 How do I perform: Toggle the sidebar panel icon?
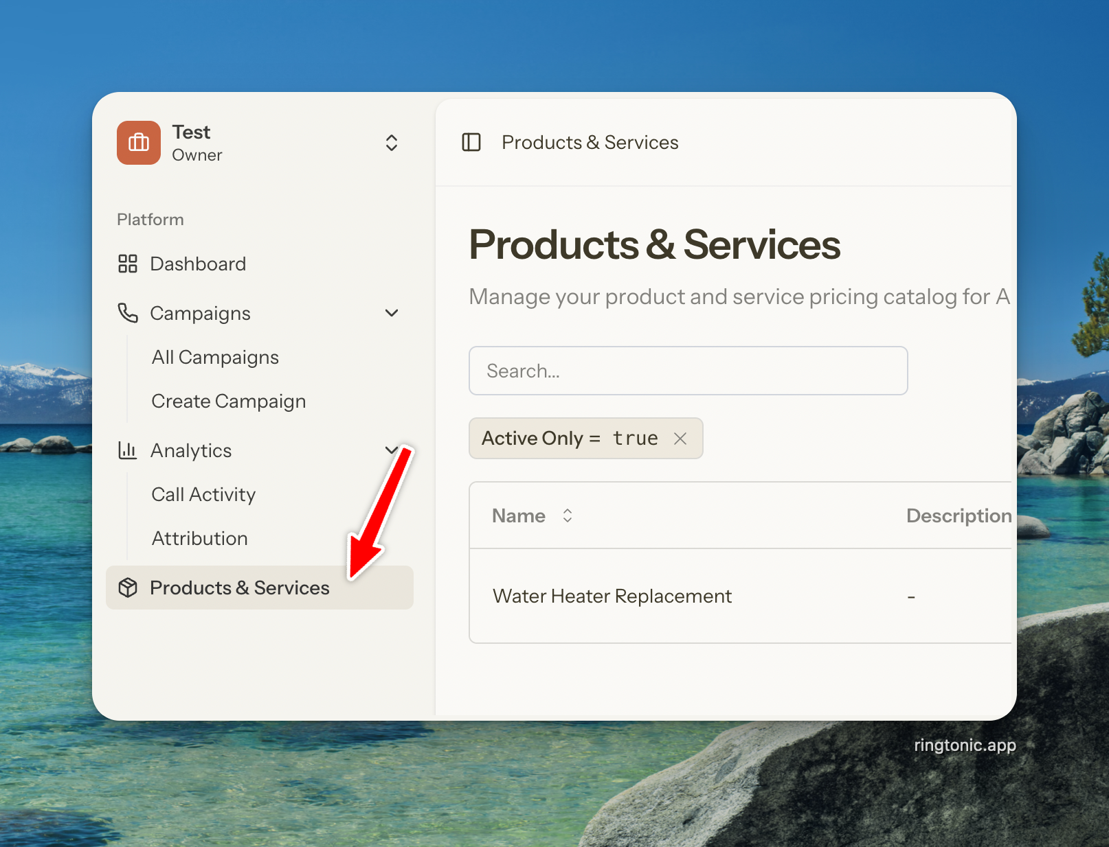point(471,142)
